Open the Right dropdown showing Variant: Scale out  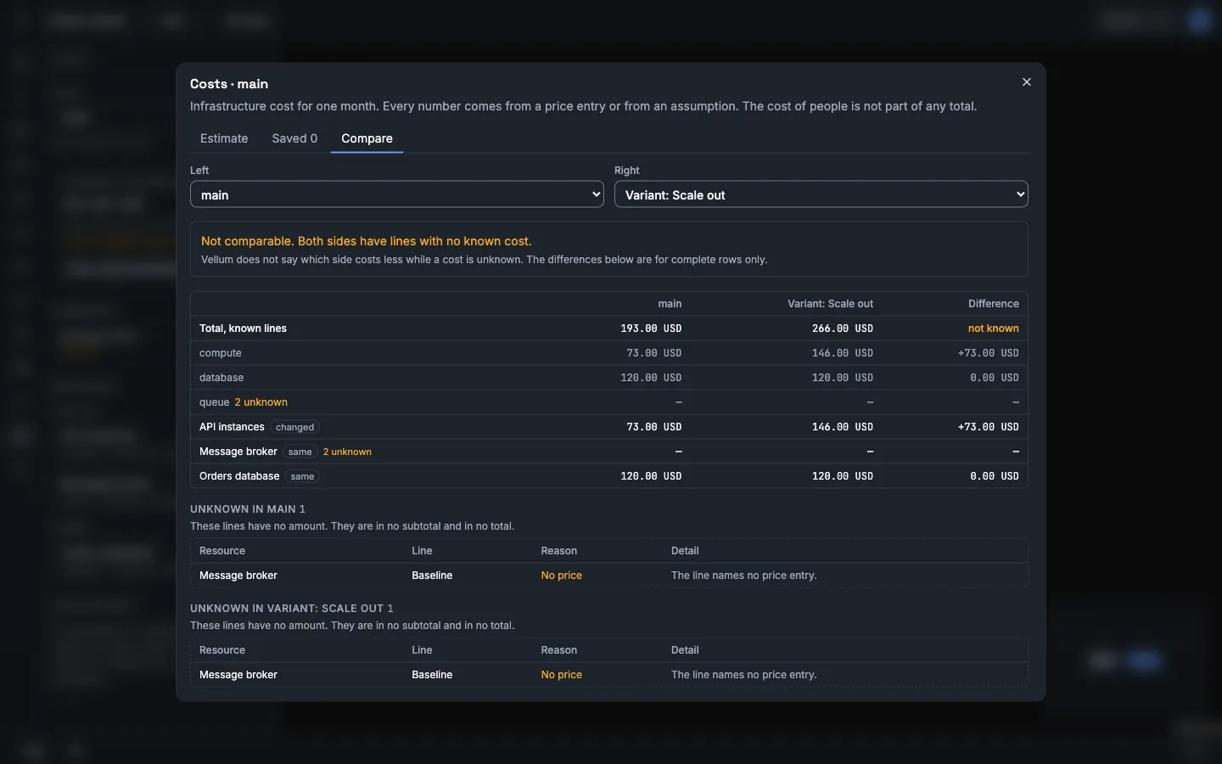(821, 194)
